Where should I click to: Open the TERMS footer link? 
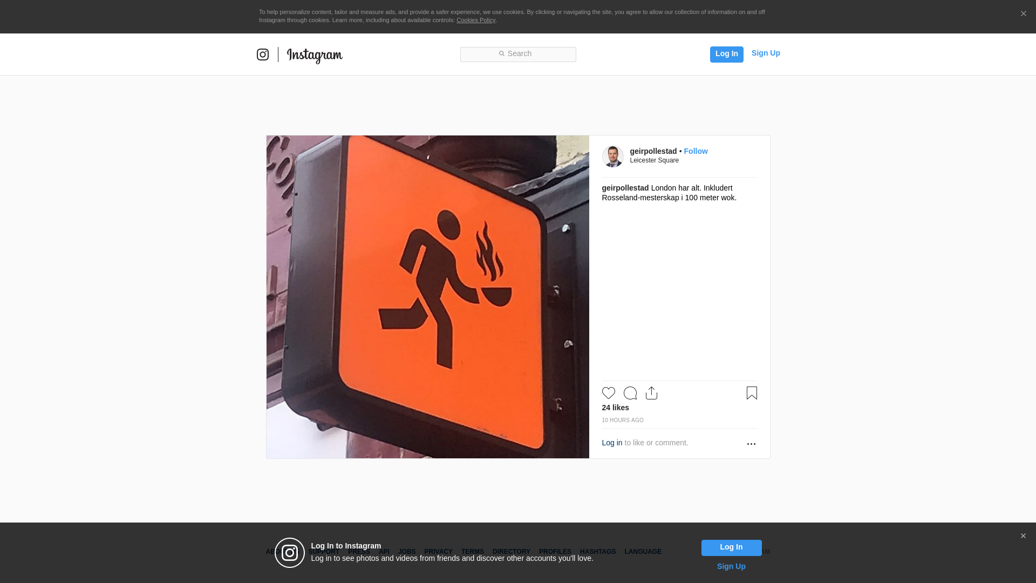[472, 552]
